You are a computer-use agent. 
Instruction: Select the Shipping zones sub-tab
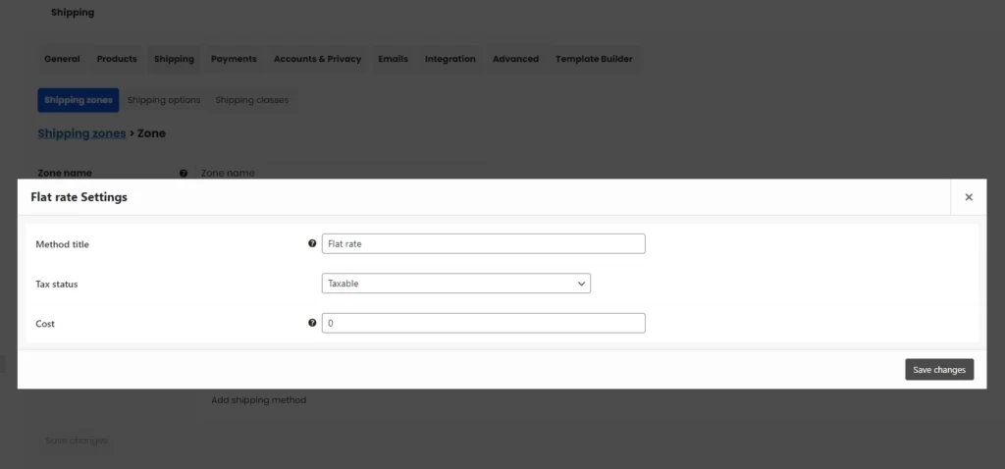tap(79, 100)
